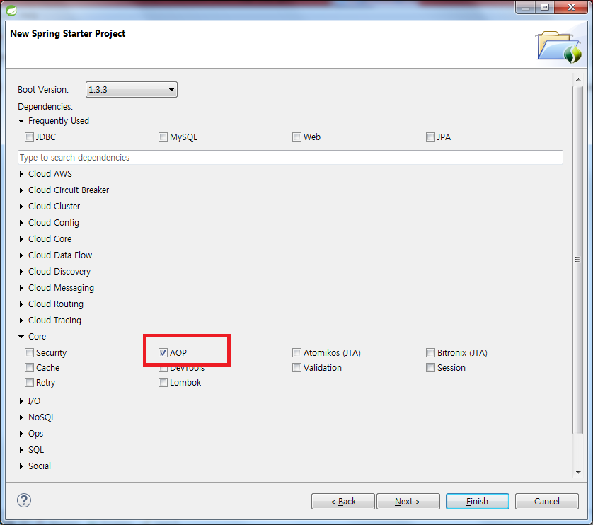The image size is (593, 525).
Task: Proceed with the Next button
Action: pyautogui.click(x=408, y=501)
